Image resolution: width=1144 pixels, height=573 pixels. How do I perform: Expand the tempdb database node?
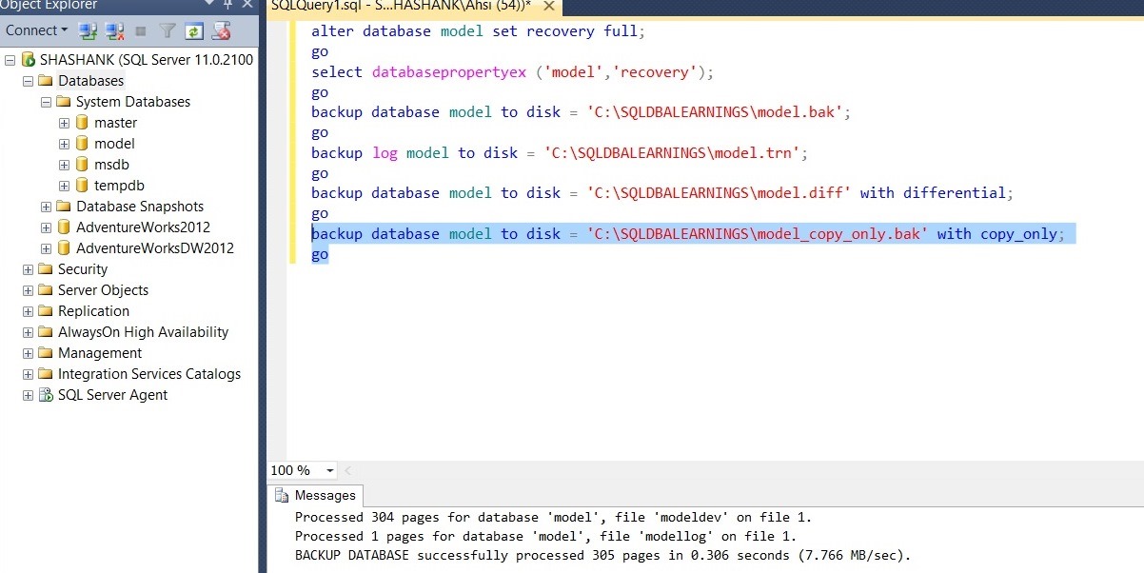pos(64,186)
